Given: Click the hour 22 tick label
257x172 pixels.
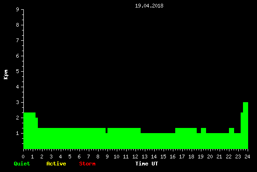Looking at the screenshot, I should [x=228, y=157].
